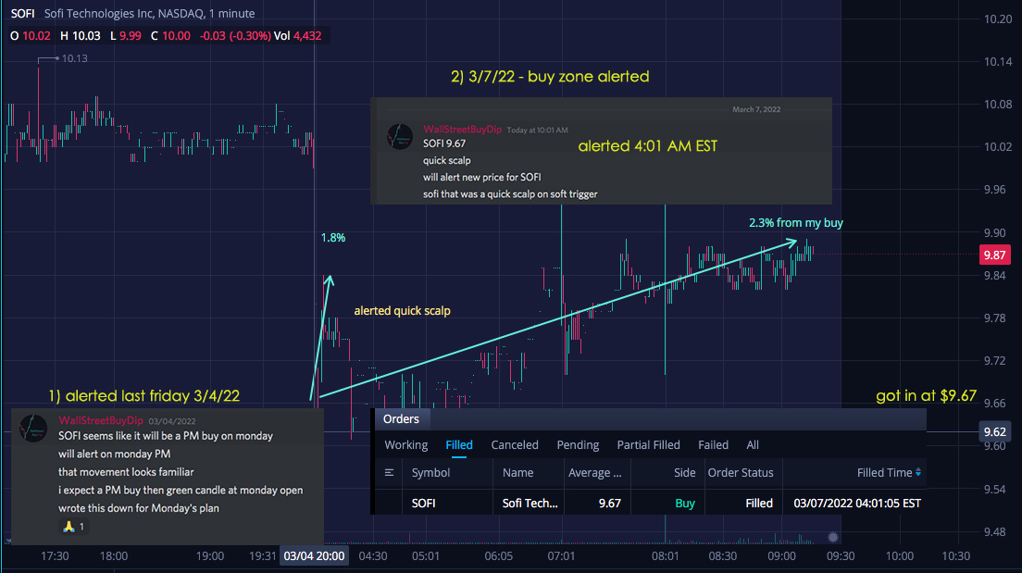The image size is (1022, 573).
Task: Click the 03/04 20:00 time axis marker
Action: point(314,556)
